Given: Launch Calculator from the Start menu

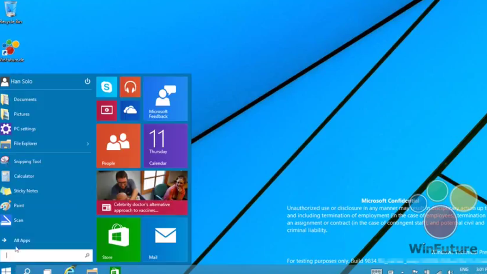Looking at the screenshot, I should [x=45, y=176].
